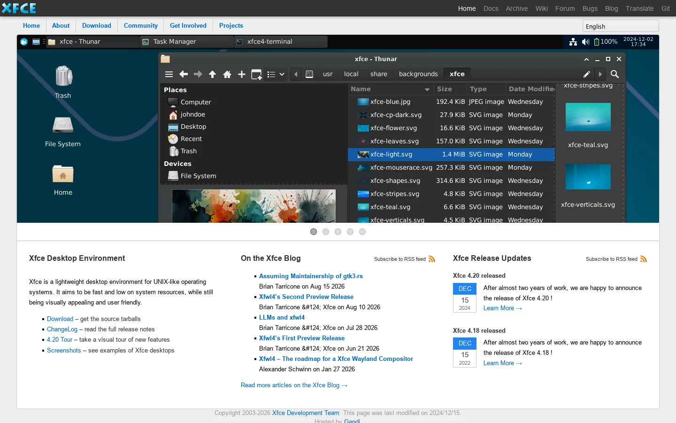Click path bar left scroll arrow
Viewport: 676px width, 423px height.
(x=296, y=74)
